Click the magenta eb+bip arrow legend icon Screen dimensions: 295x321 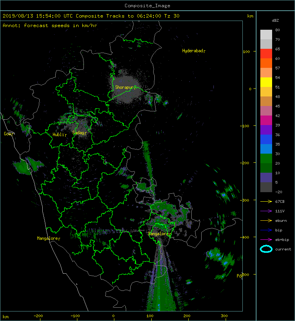(x=266, y=240)
